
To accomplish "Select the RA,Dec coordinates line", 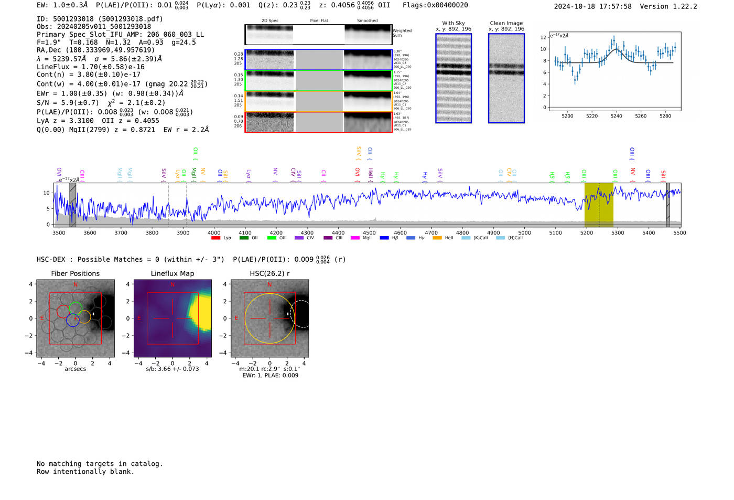I will (95, 50).
